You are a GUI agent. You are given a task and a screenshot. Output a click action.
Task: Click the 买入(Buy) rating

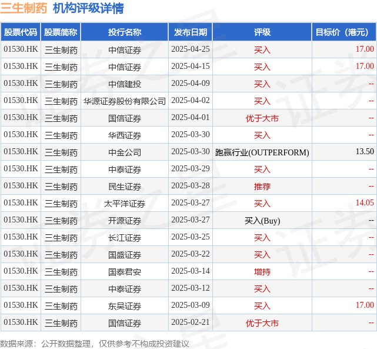tap(262, 221)
